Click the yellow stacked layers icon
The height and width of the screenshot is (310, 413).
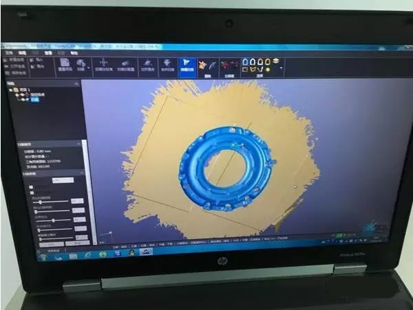pos(275,61)
